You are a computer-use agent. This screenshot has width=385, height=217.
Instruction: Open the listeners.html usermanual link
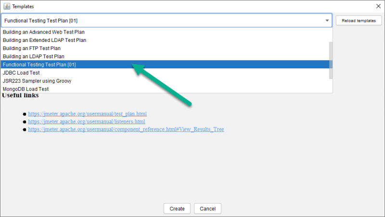87,122
